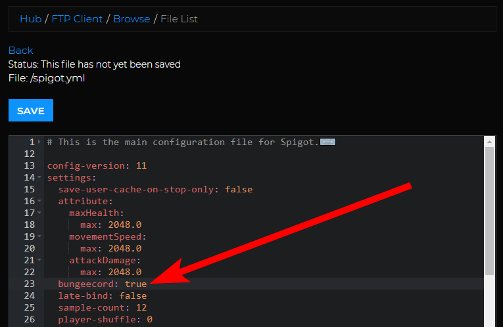Collapse attackDamage fold arrow on line 21
The width and height of the screenshot is (503, 327).
tap(39, 260)
